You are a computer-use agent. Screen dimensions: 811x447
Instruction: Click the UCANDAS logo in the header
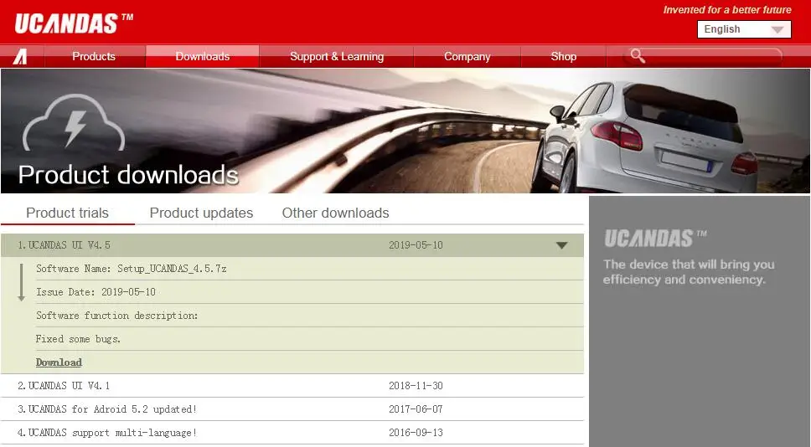[74, 23]
